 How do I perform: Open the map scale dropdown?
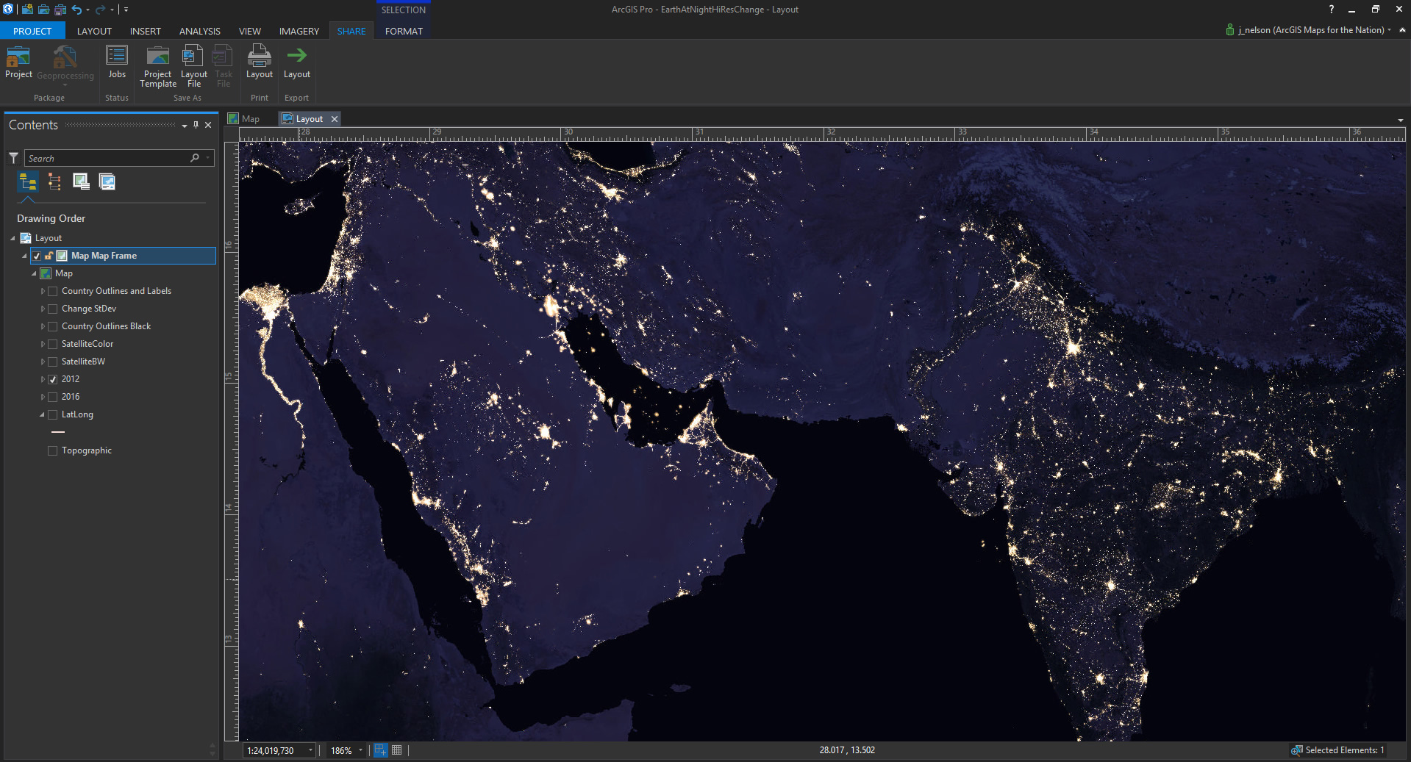coord(310,750)
